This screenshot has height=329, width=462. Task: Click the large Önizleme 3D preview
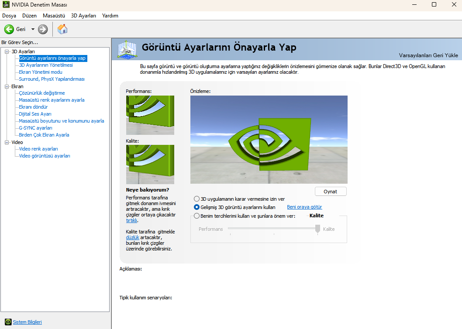[x=269, y=140]
